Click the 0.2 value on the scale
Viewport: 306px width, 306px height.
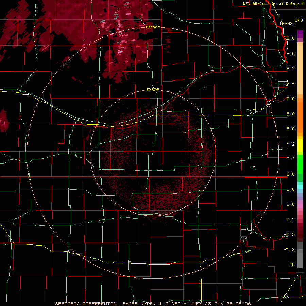(291, 219)
